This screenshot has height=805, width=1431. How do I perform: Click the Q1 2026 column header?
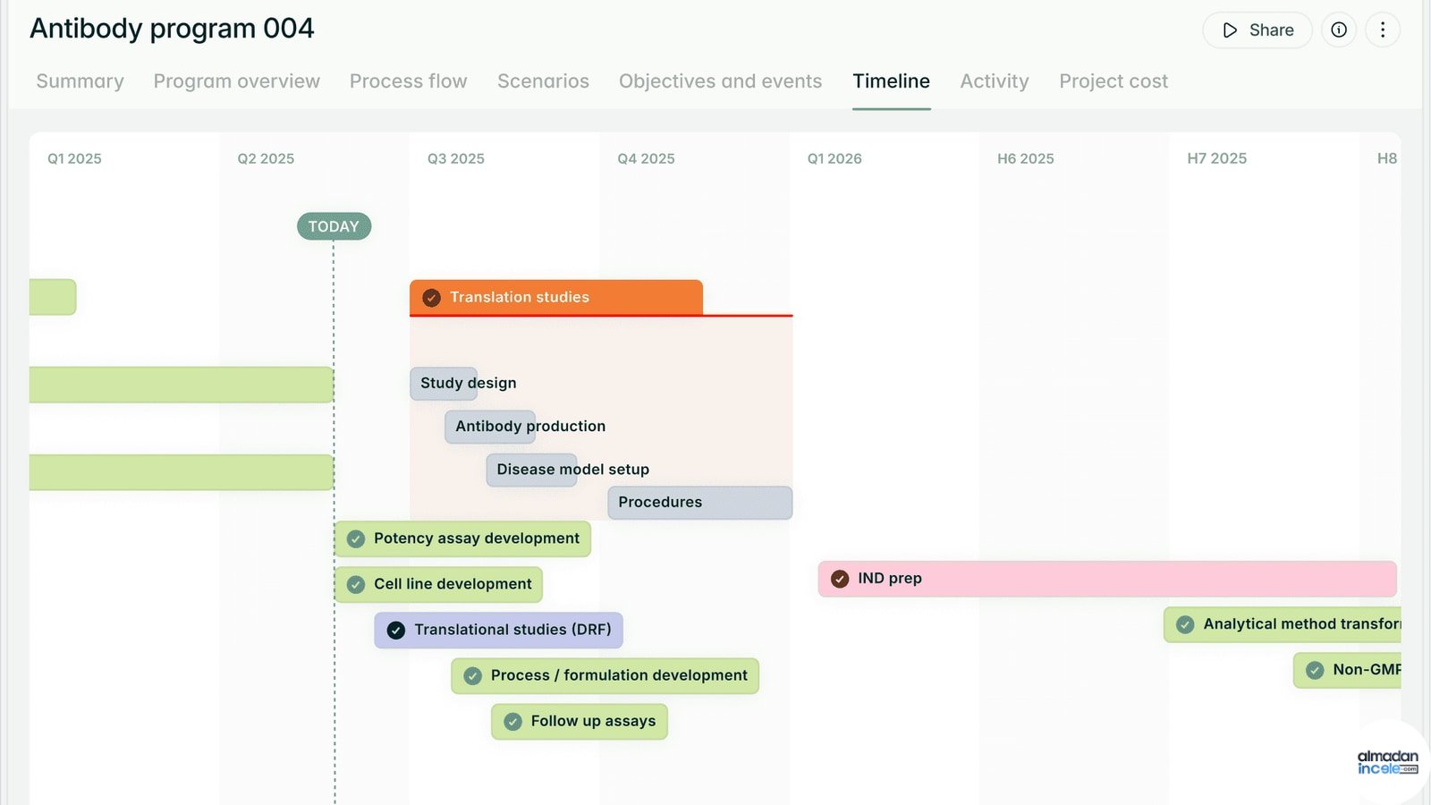click(834, 158)
